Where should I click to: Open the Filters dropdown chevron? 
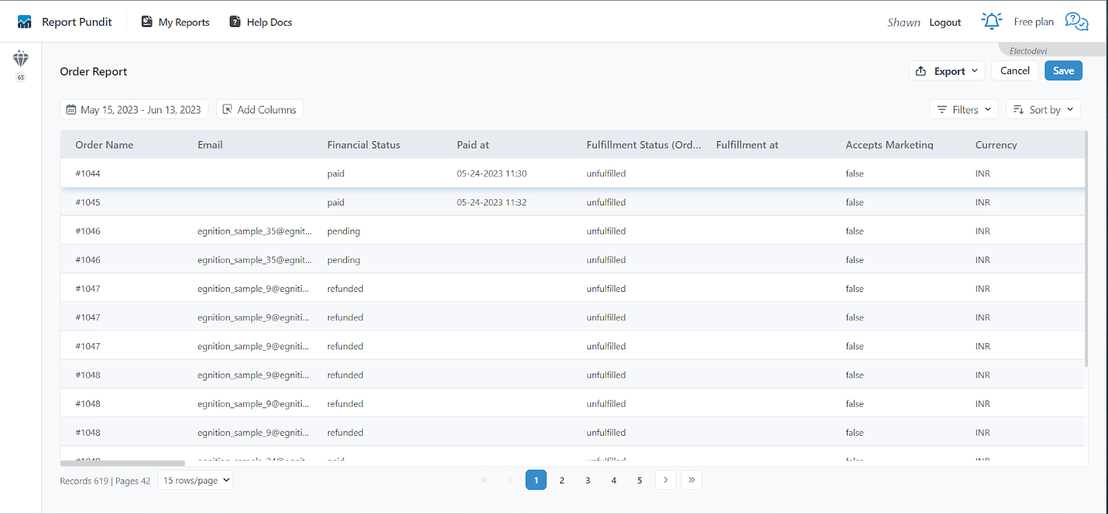pos(988,109)
